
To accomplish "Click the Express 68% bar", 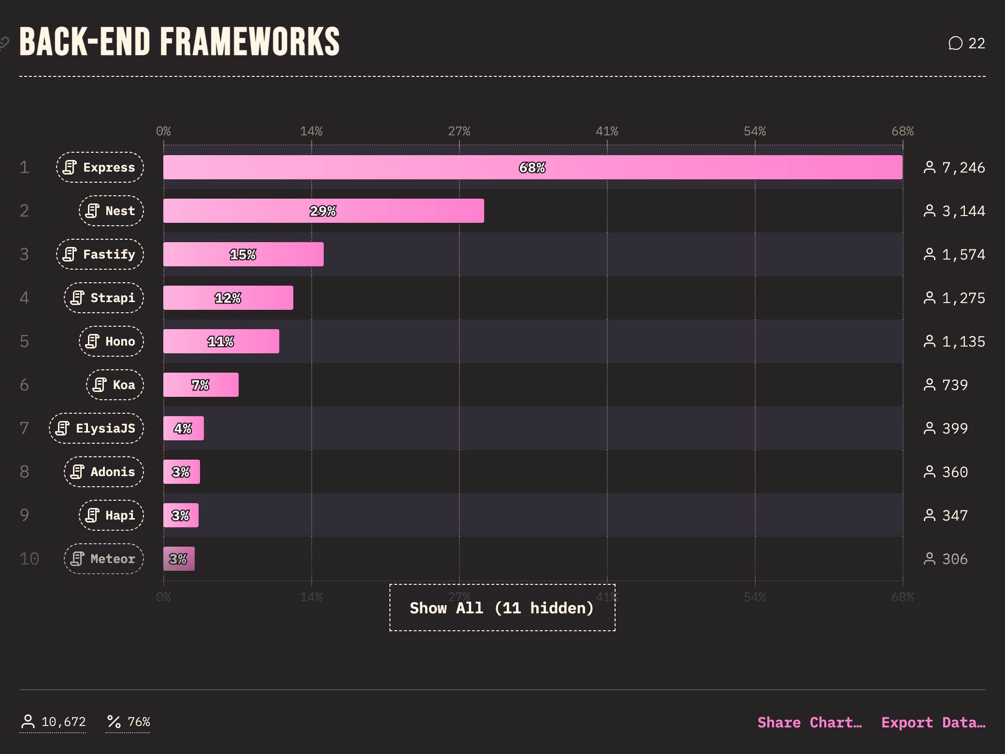I will 532,167.
